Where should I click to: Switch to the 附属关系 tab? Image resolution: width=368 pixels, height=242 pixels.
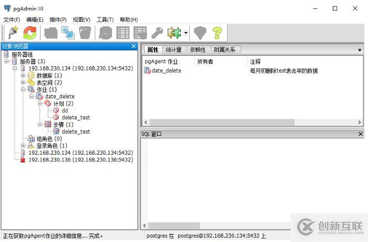point(224,49)
